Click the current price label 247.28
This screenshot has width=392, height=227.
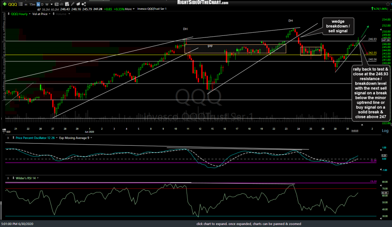pos(386,40)
